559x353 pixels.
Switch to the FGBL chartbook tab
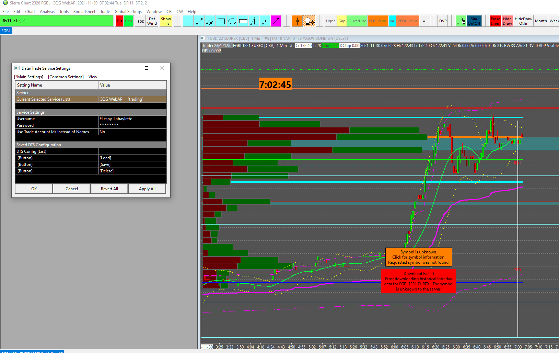[6, 31]
